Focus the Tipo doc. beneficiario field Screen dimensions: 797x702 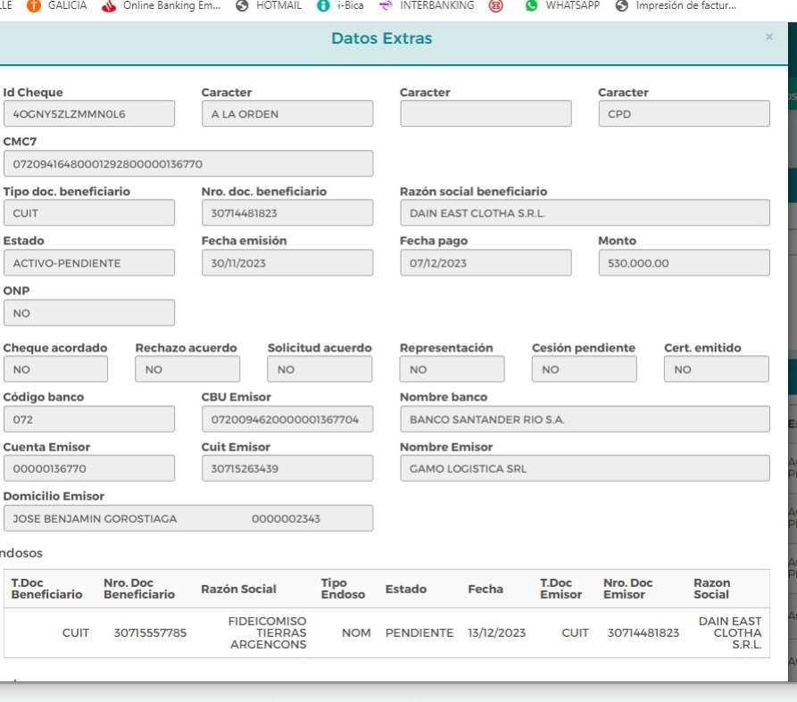point(89,213)
